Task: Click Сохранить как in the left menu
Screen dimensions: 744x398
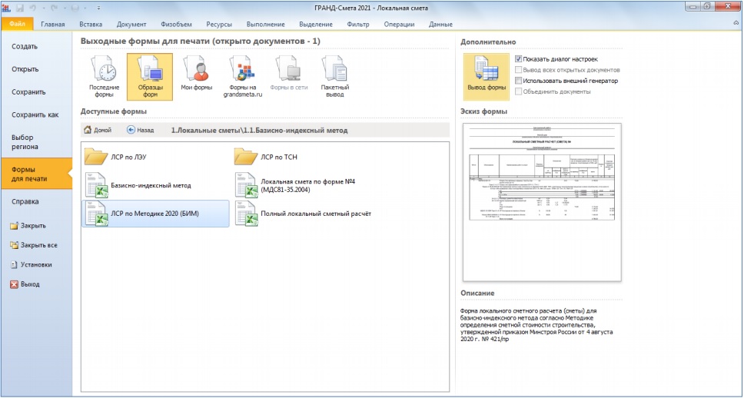Action: coord(36,114)
